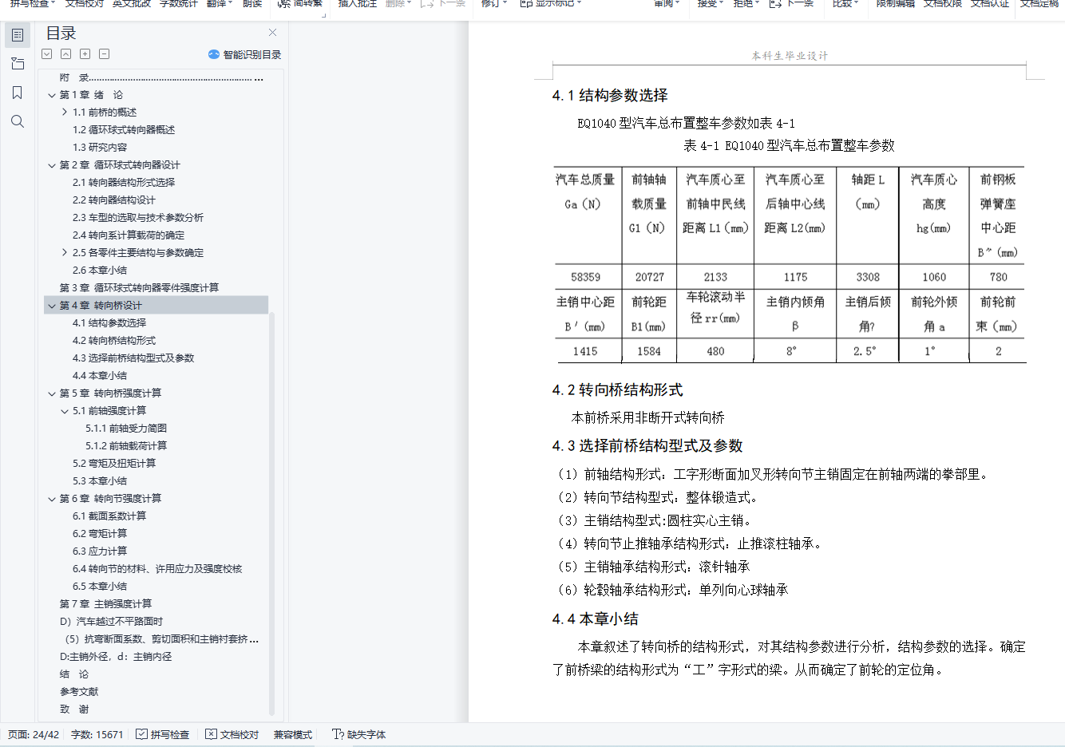
Task: Collapse the 第1章 绪论 outline node
Action: [52, 95]
